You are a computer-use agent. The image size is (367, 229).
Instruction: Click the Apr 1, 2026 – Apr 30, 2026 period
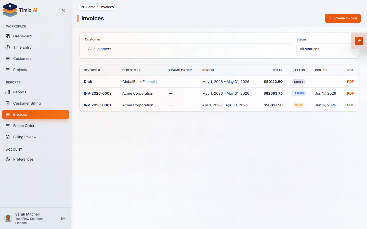coord(225,105)
